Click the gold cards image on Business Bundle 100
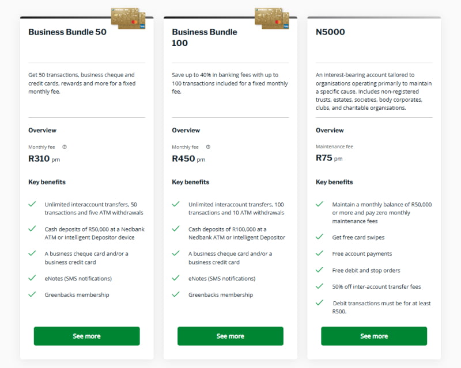The image size is (461, 368). [272, 18]
